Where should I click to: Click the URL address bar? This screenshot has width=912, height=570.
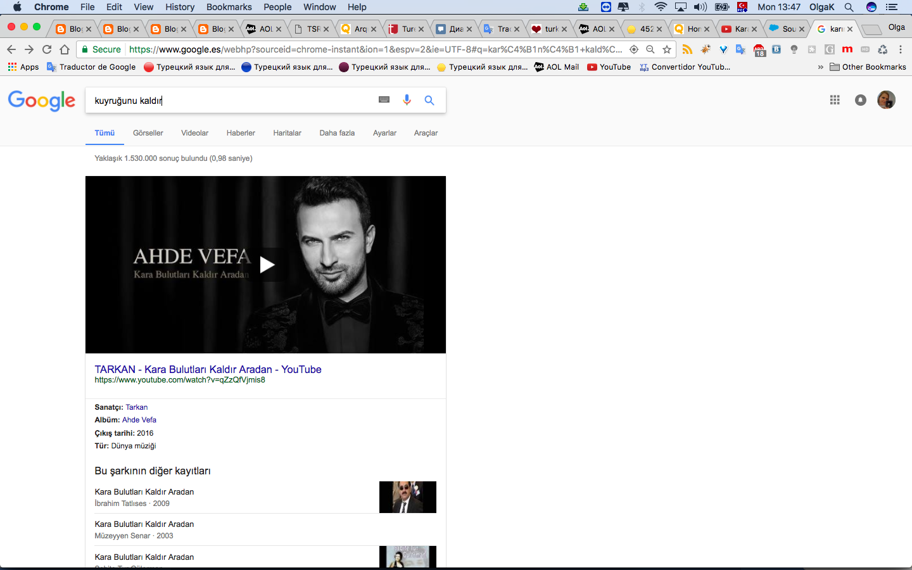click(x=376, y=49)
